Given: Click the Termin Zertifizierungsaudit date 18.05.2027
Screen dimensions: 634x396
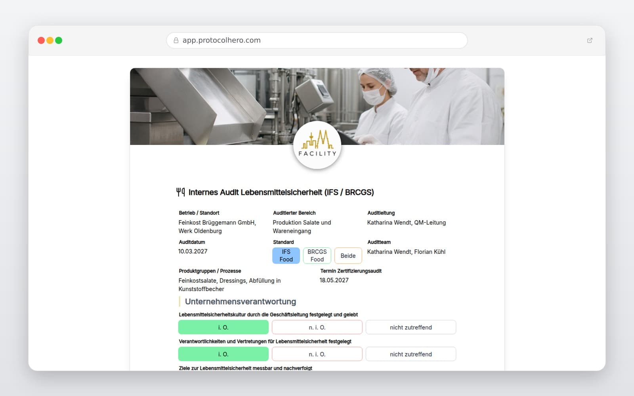Looking at the screenshot, I should (334, 280).
